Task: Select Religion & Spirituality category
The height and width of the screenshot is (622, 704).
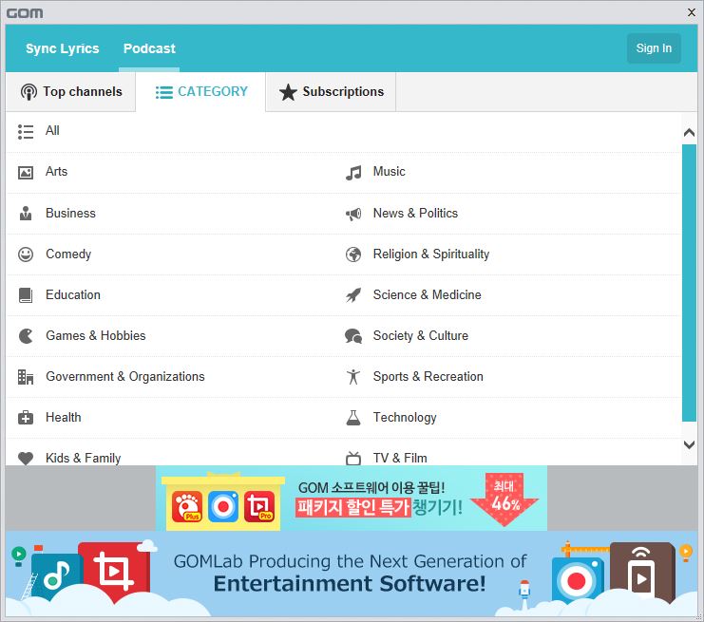Action: (431, 254)
